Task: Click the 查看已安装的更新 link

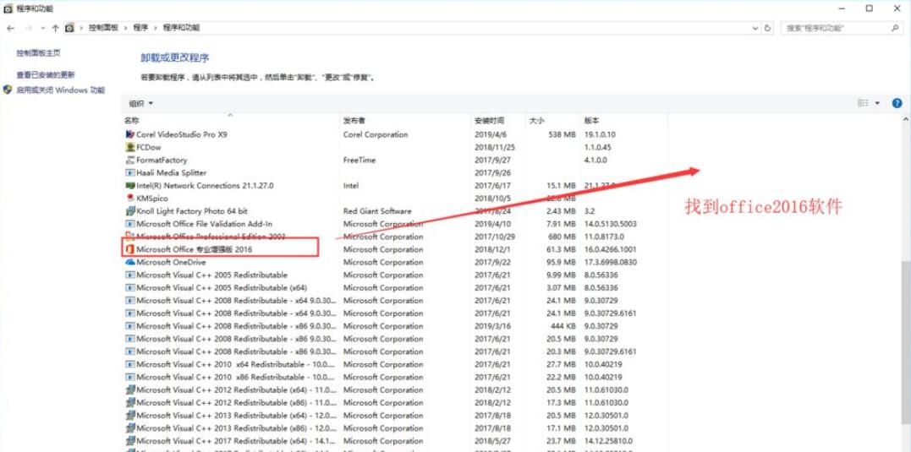Action: click(x=46, y=75)
